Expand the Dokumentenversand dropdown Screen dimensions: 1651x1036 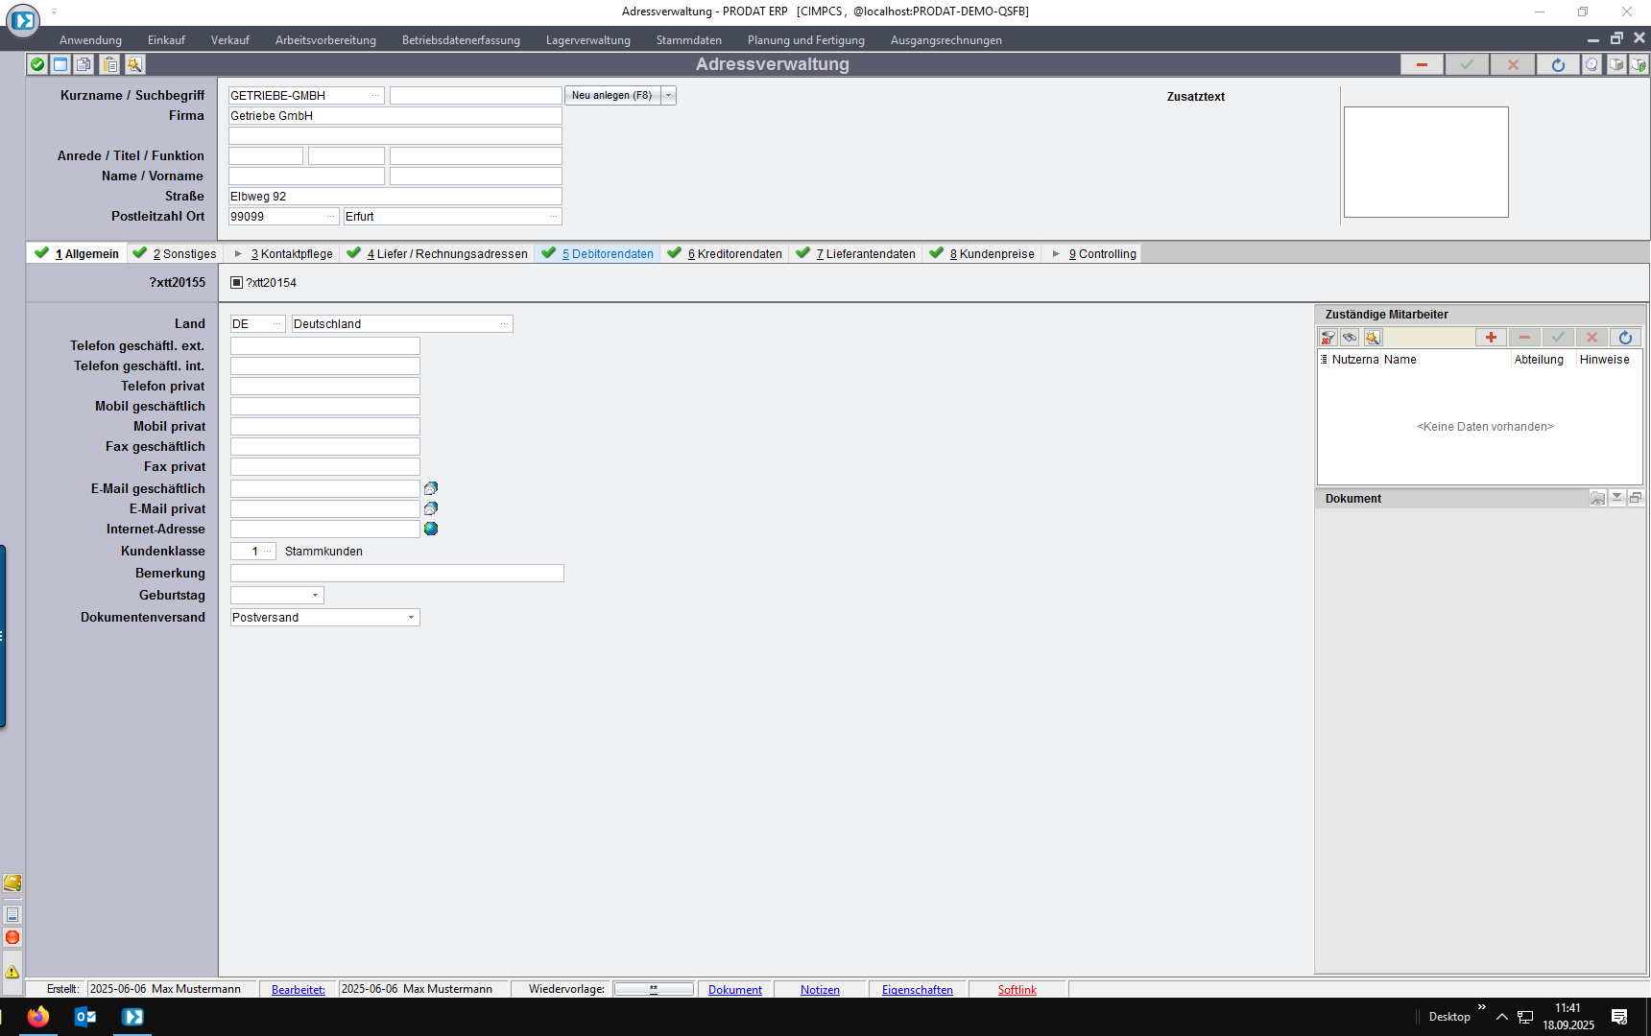(x=411, y=618)
